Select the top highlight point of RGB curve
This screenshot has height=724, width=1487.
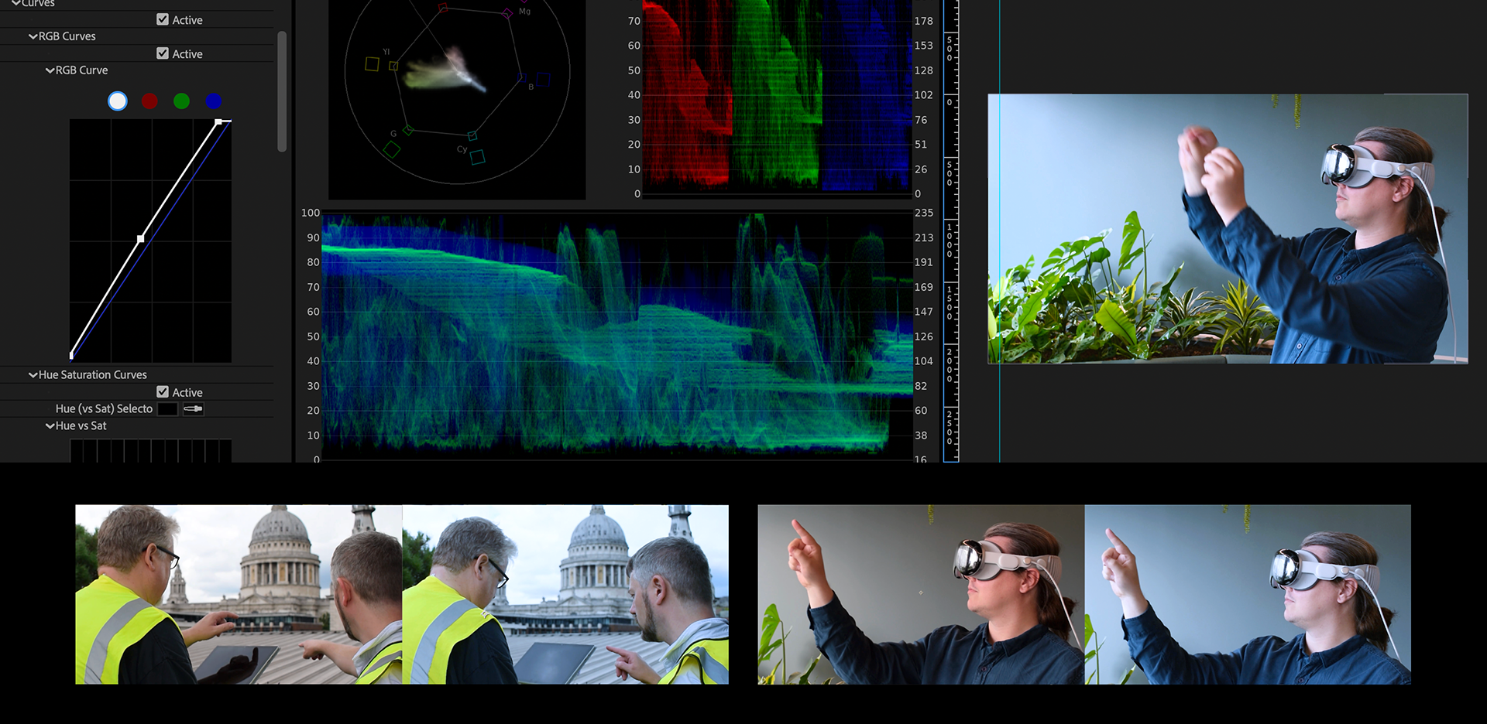point(218,121)
